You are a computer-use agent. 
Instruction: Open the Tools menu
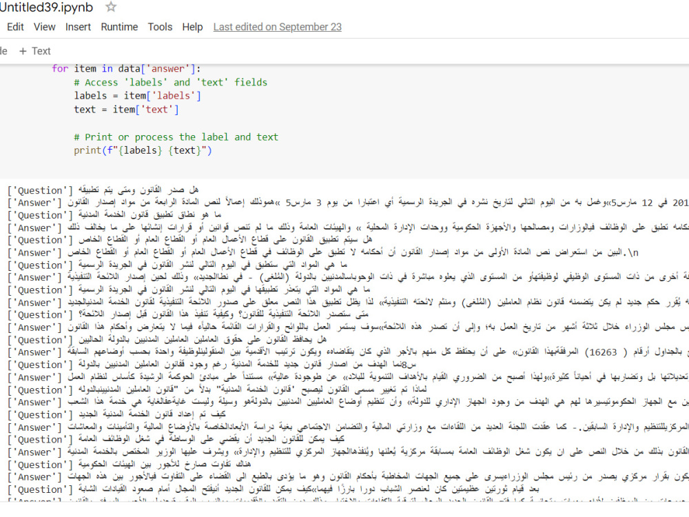coord(160,28)
